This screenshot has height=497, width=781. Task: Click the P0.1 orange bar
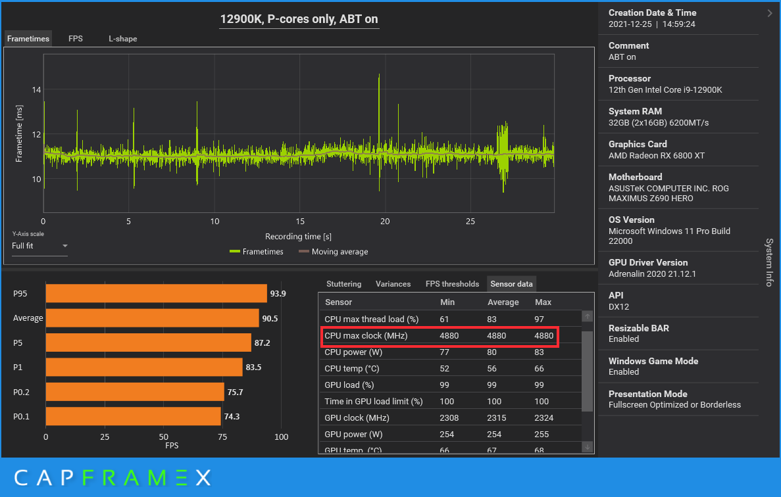[133, 416]
